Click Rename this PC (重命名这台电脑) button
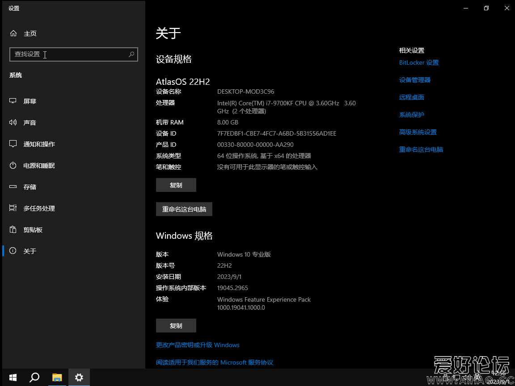The height and width of the screenshot is (386, 515). pyautogui.click(x=184, y=209)
